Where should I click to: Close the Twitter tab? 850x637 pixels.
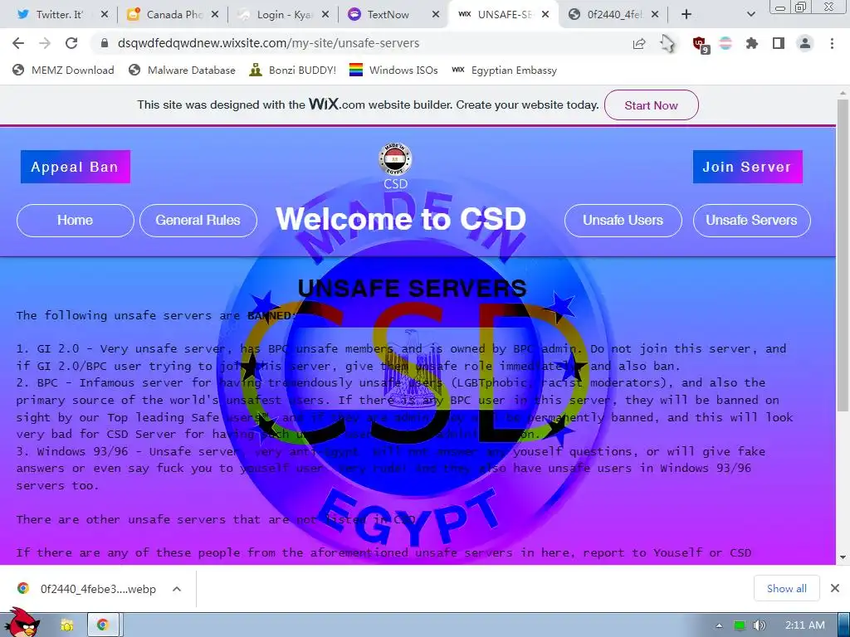click(105, 15)
